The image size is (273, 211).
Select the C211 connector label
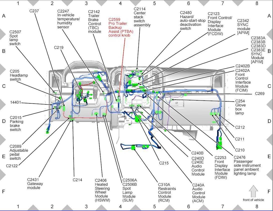tap(240, 139)
